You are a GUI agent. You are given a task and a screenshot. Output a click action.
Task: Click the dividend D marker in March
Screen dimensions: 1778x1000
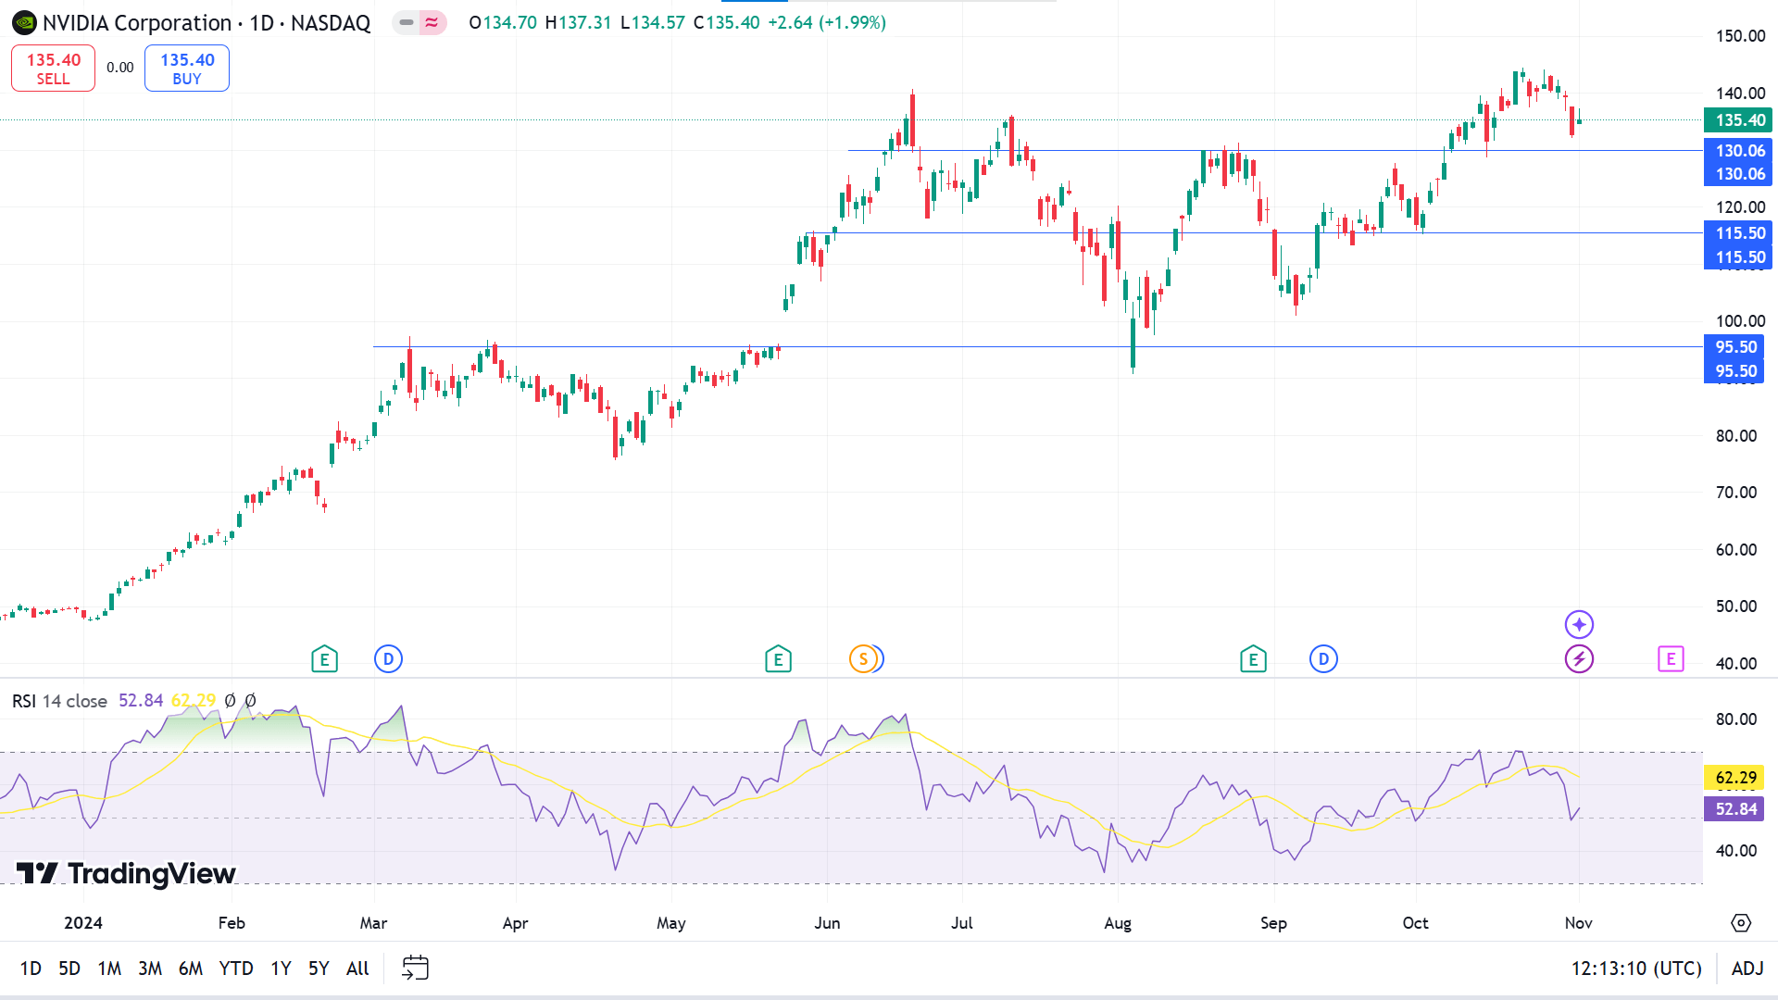[388, 659]
